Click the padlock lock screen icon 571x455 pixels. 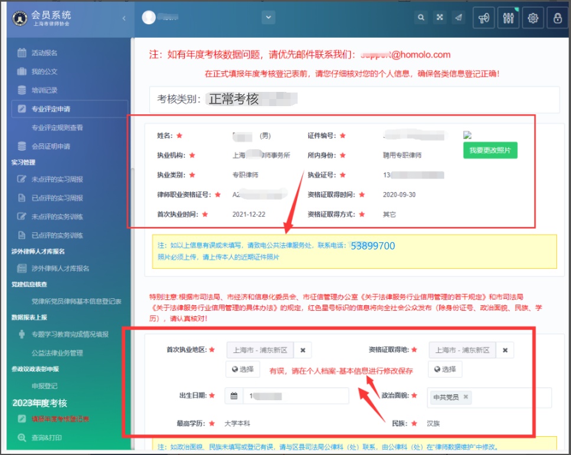(x=557, y=18)
